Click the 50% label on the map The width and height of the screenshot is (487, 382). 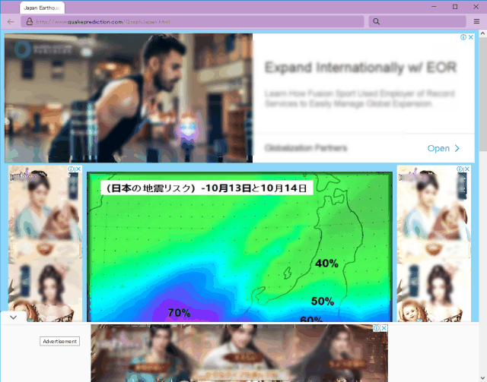(323, 301)
